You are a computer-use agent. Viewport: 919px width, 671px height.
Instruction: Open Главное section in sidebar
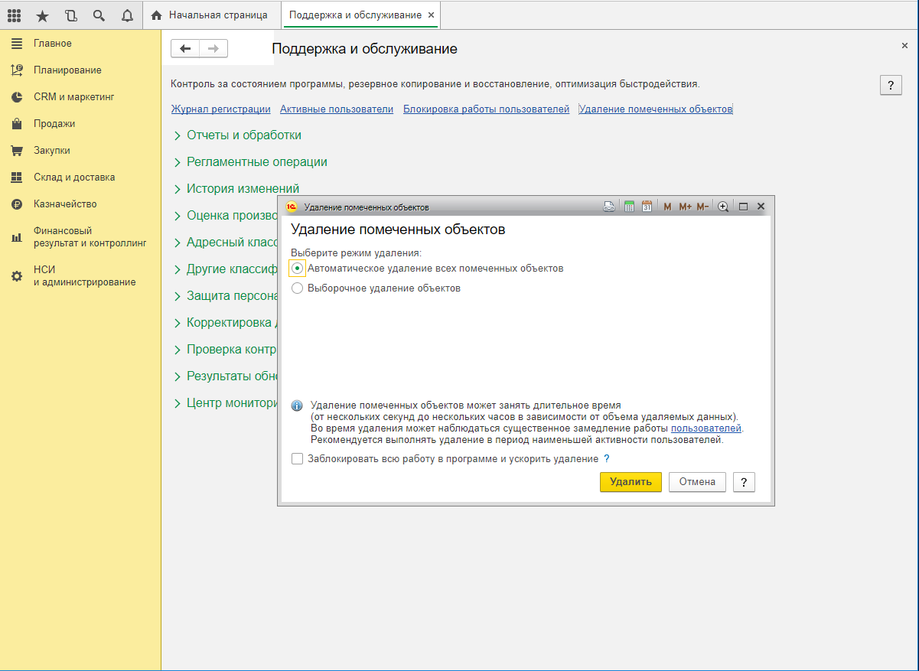coord(53,44)
